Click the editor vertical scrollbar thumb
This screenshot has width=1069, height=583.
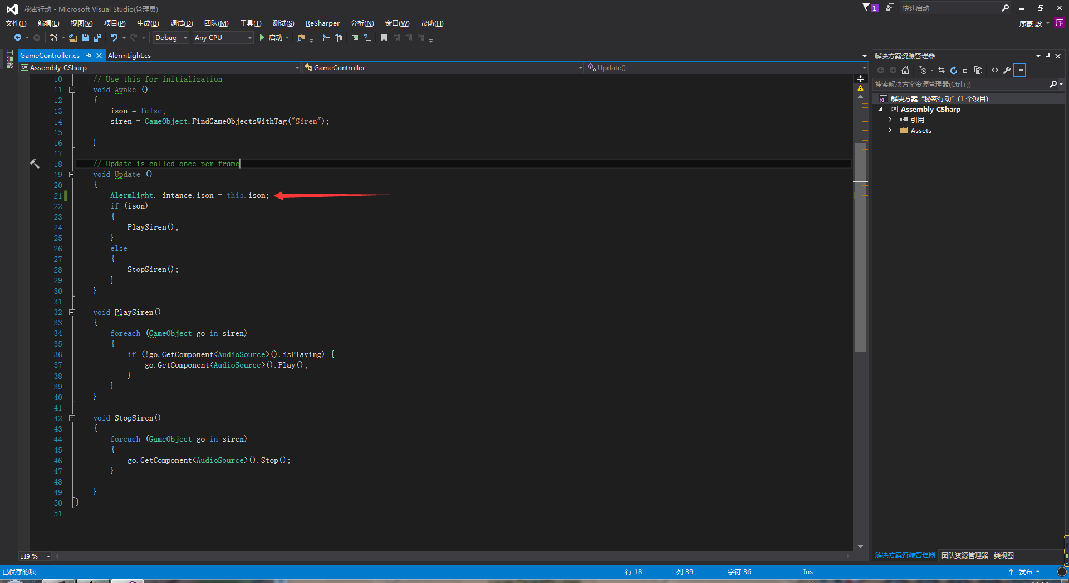click(860, 248)
